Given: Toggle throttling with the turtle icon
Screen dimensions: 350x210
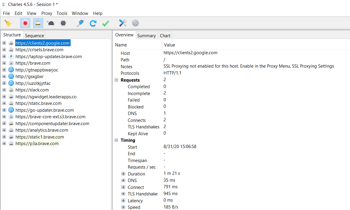Looking at the screenshot, I should (x=51, y=23).
